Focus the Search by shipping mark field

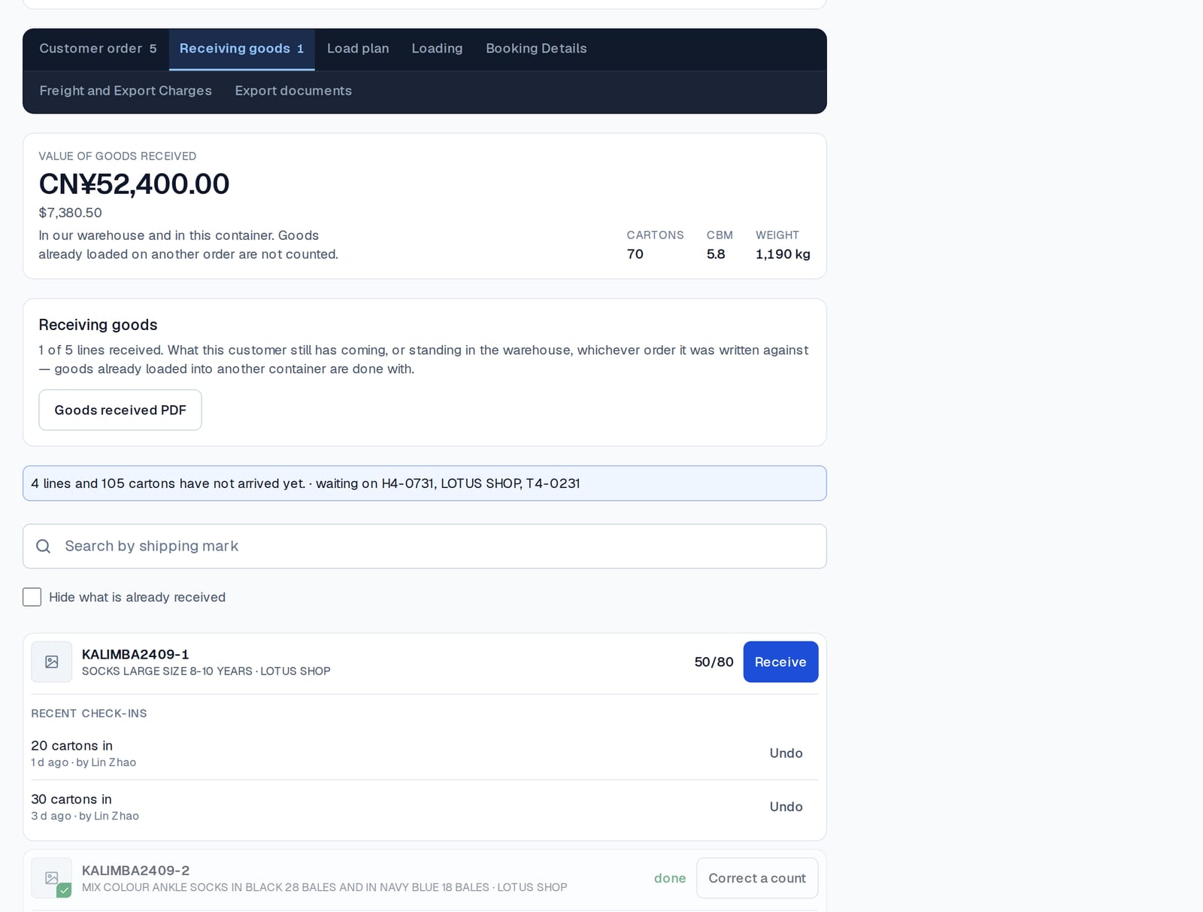coord(425,546)
